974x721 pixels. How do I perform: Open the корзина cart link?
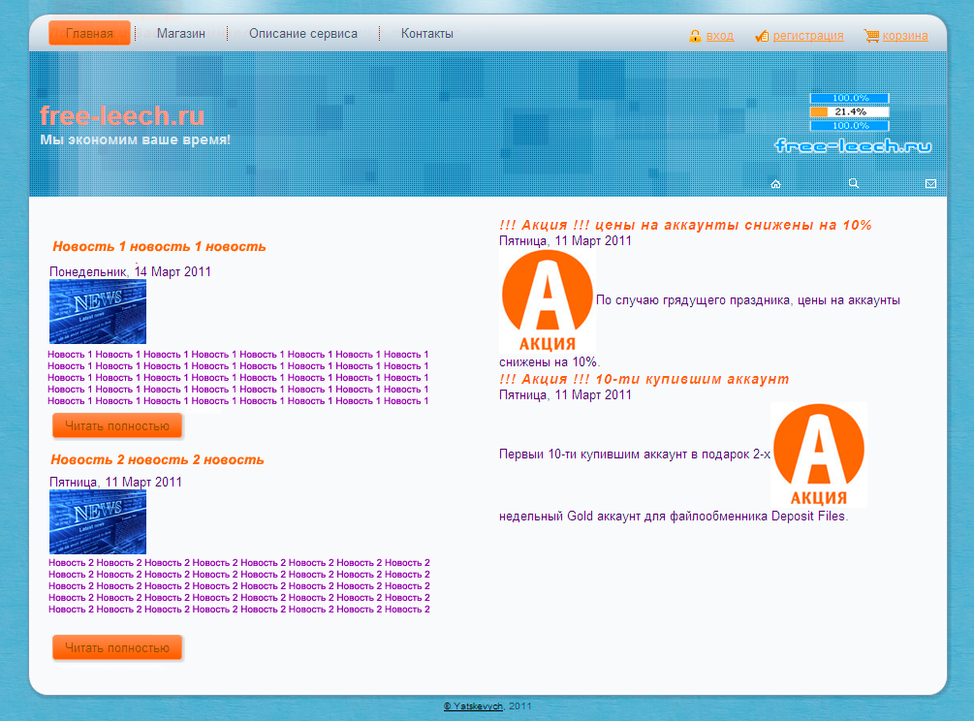click(x=905, y=36)
